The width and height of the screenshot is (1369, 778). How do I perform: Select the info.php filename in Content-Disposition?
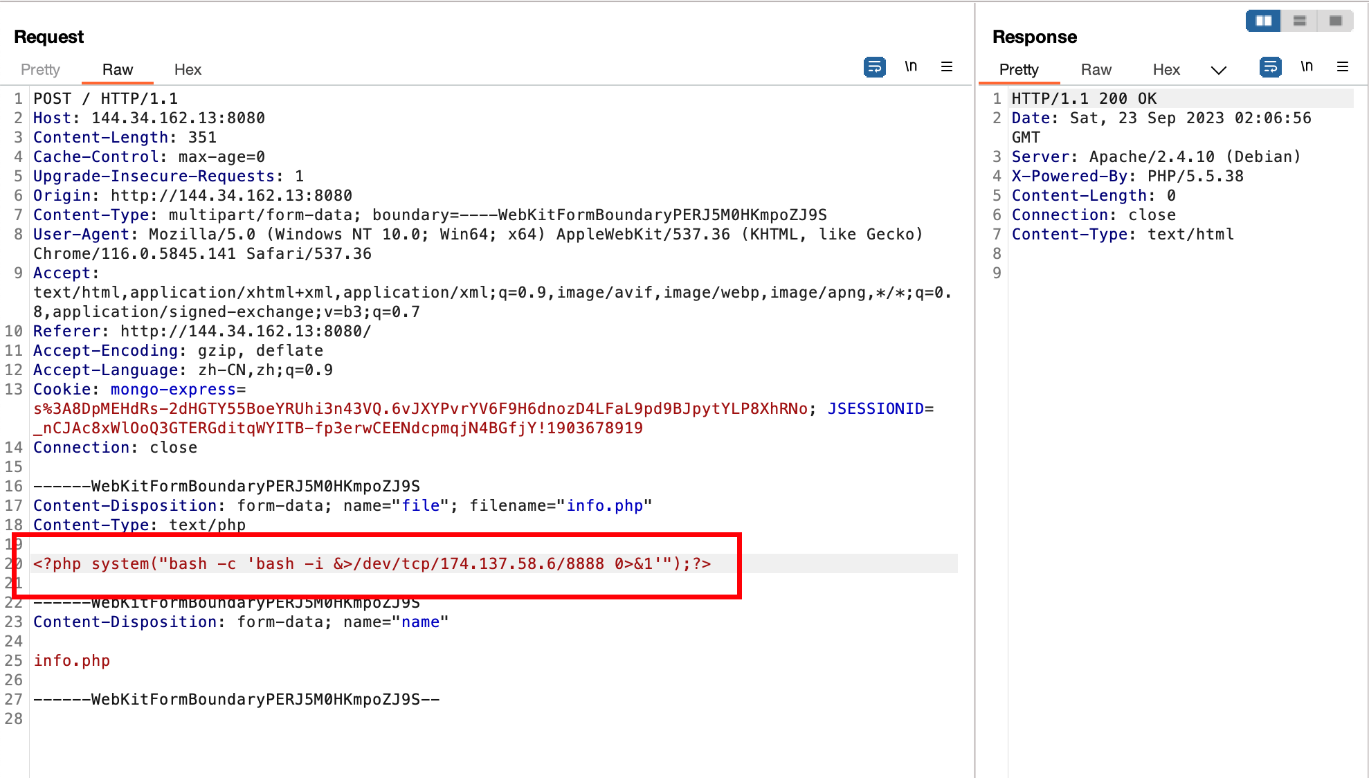pos(605,505)
